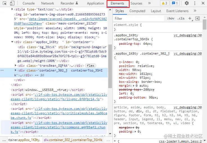The image size is (207, 143).
Task: Expand the div transBean_OQF4A node
Action: [15, 65]
